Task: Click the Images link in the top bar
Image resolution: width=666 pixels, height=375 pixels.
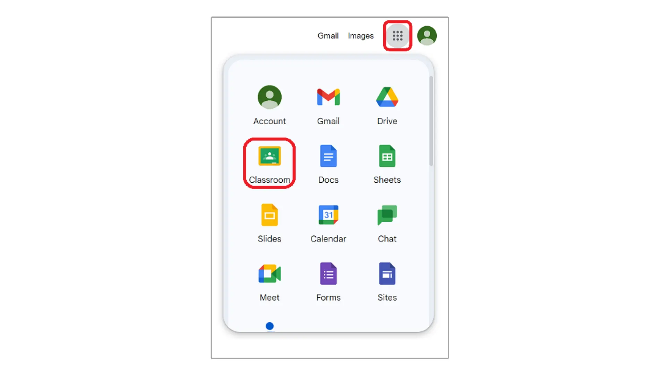Action: click(x=361, y=36)
